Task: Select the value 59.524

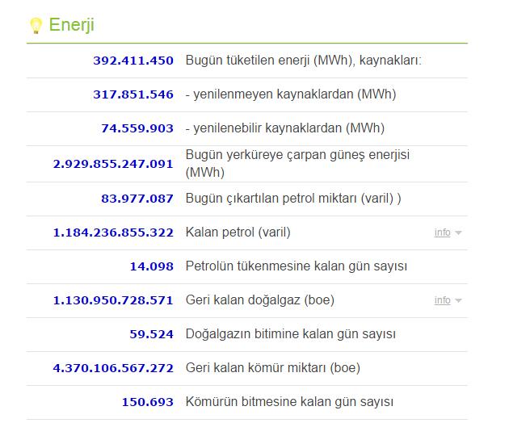Action: coord(152,334)
